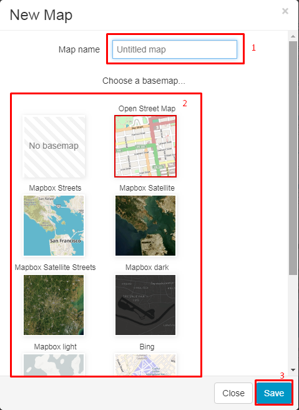The height and width of the screenshot is (410, 299).
Task: Click the vertical scrollbar thumb
Action: tap(293, 158)
